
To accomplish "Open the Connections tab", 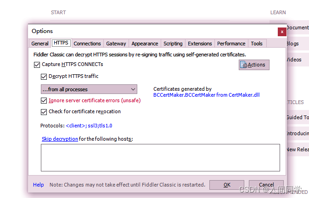I will [x=87, y=44].
